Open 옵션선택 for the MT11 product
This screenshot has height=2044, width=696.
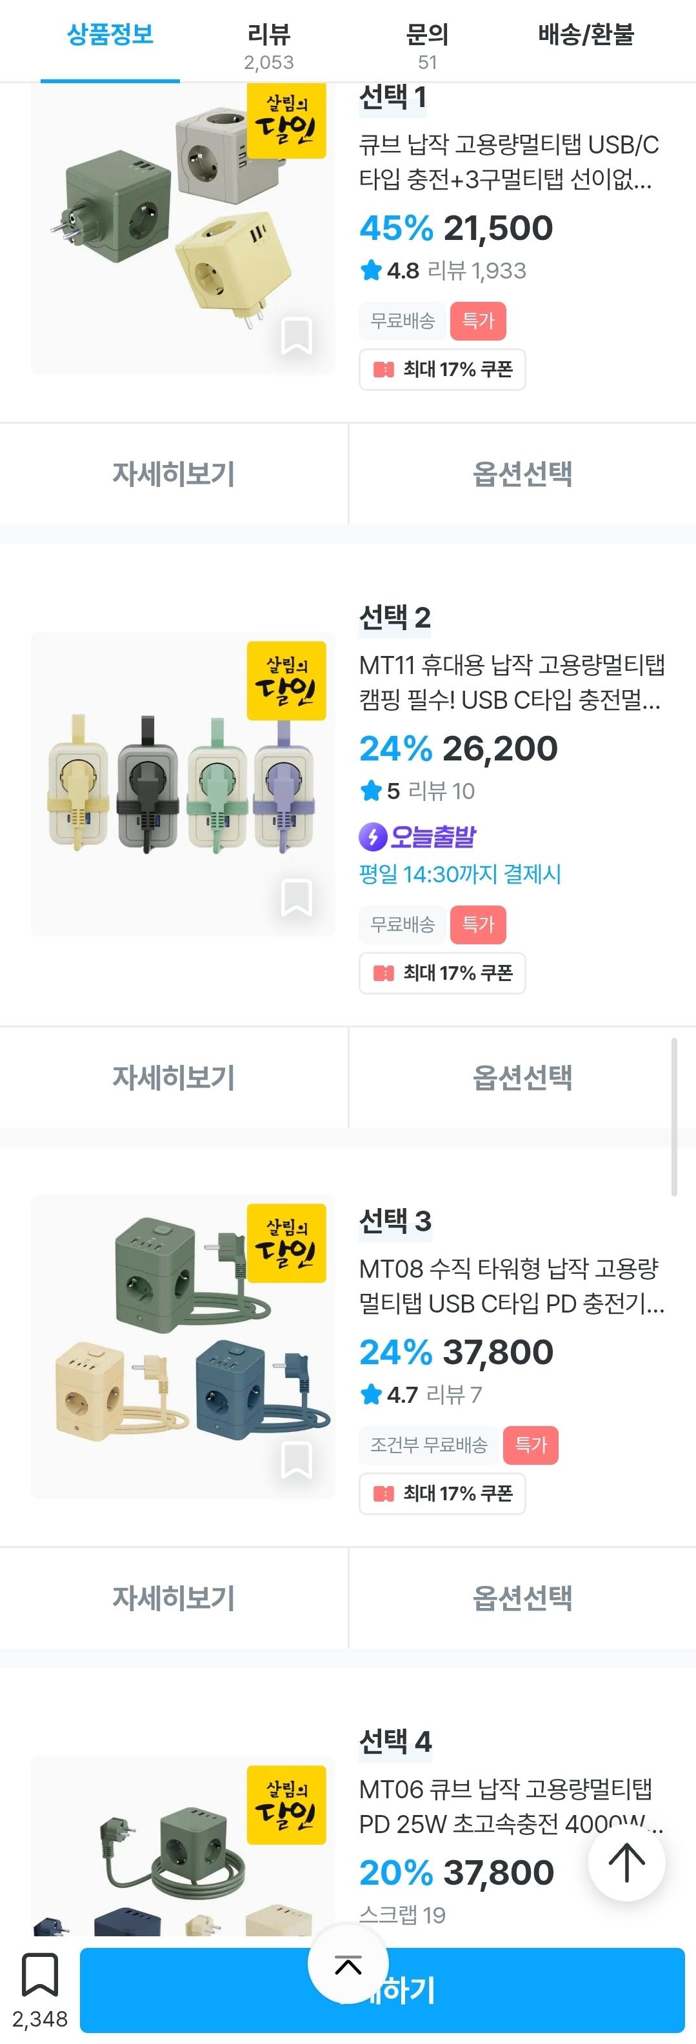(x=522, y=1077)
